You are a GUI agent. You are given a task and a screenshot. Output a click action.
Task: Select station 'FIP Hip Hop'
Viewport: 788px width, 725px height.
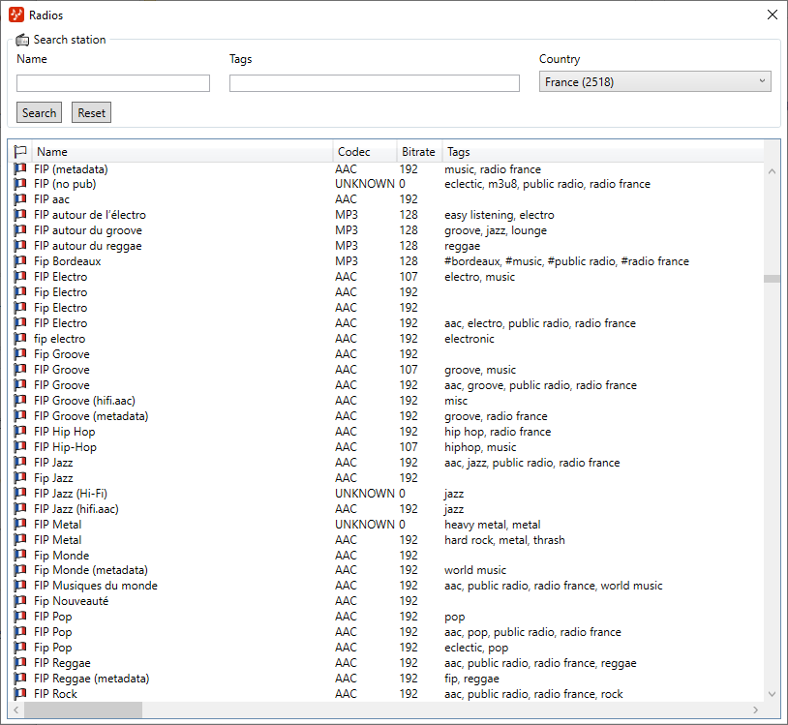pyautogui.click(x=64, y=432)
